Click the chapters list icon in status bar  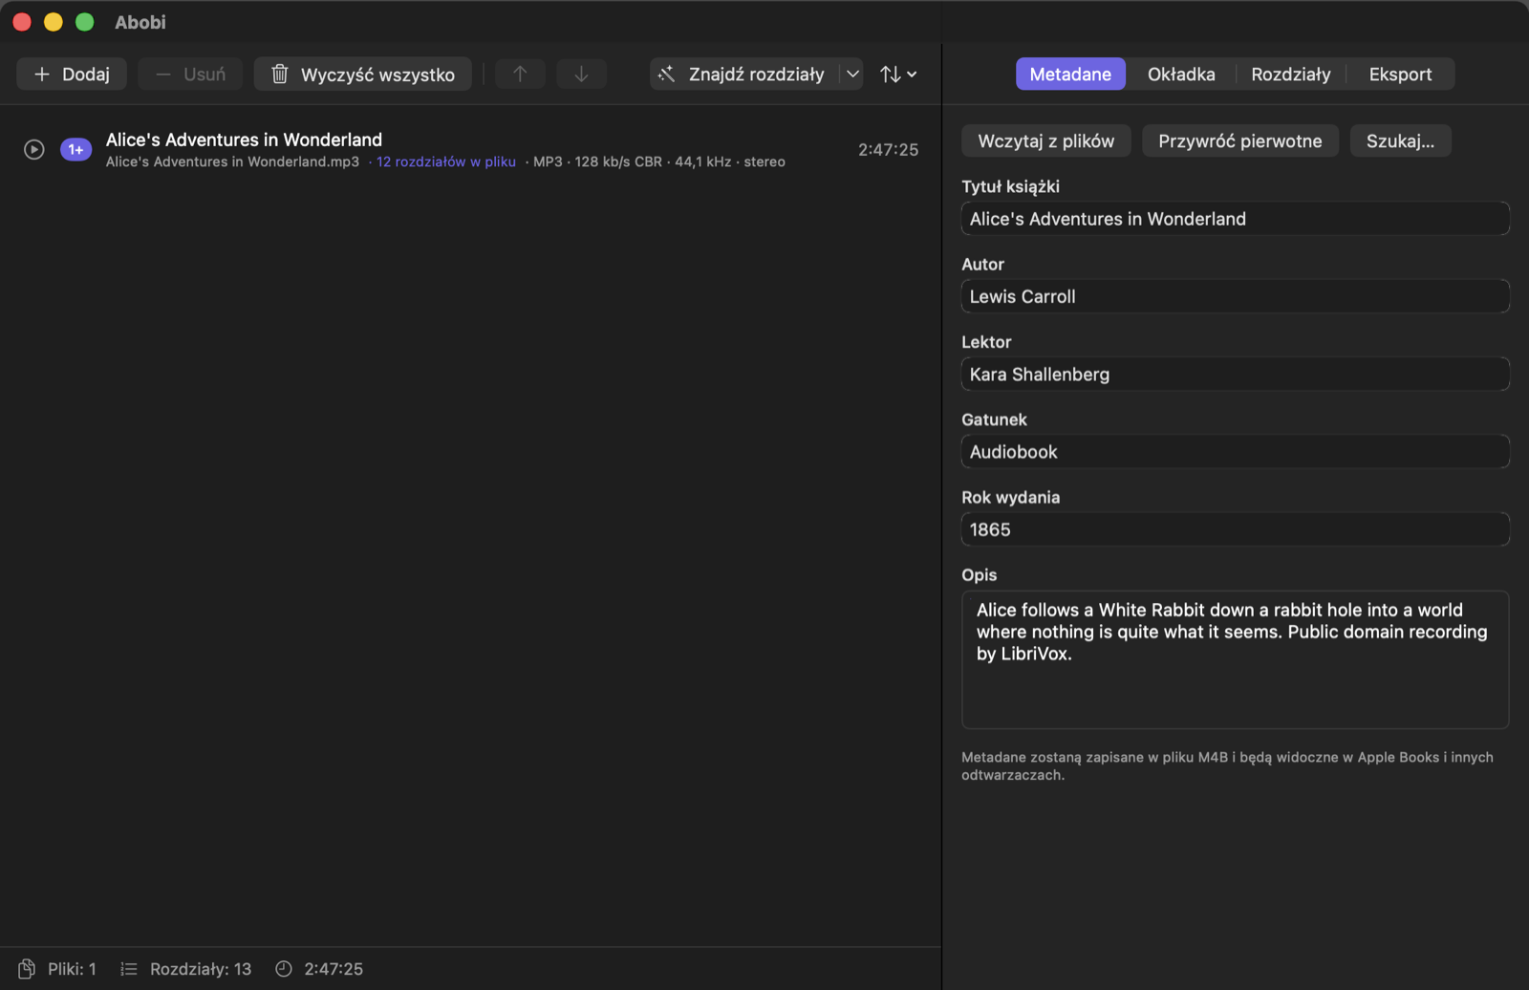point(129,969)
